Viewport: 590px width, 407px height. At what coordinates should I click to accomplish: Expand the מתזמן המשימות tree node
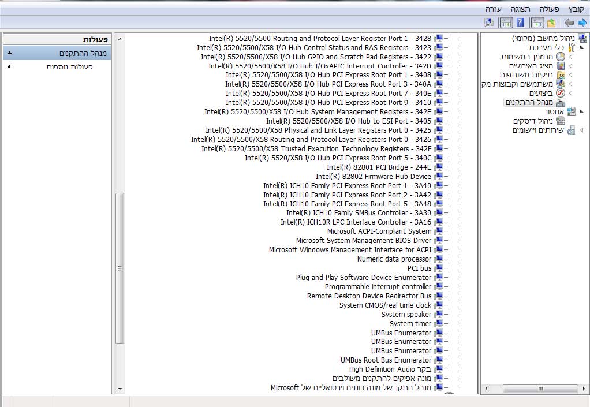571,57
